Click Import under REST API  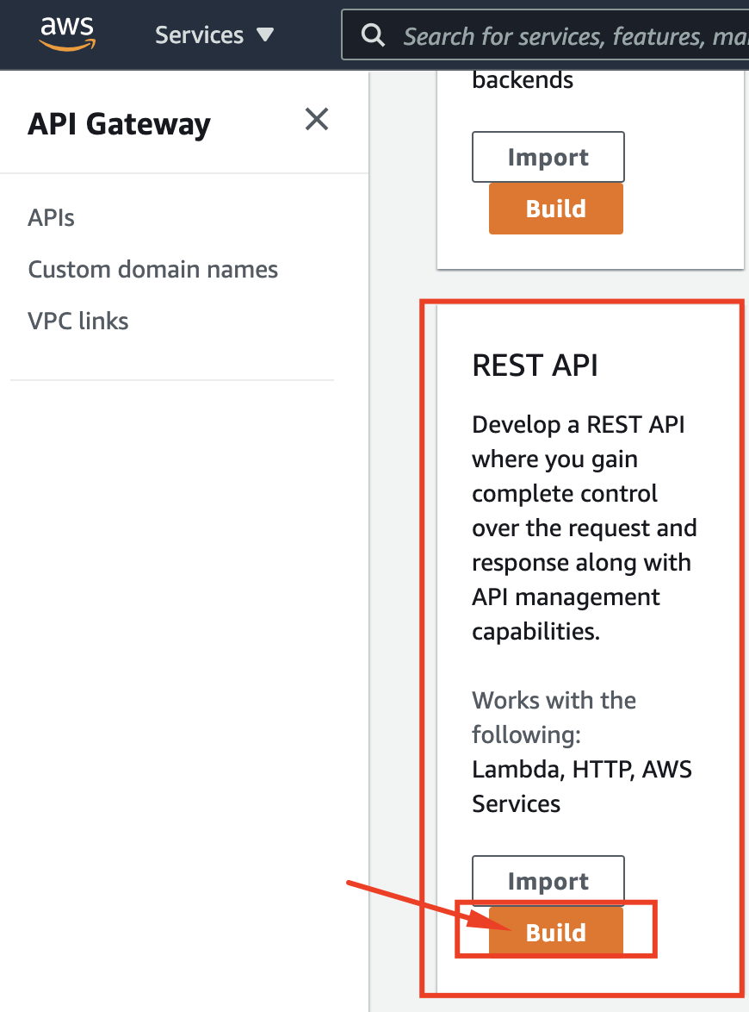[548, 880]
